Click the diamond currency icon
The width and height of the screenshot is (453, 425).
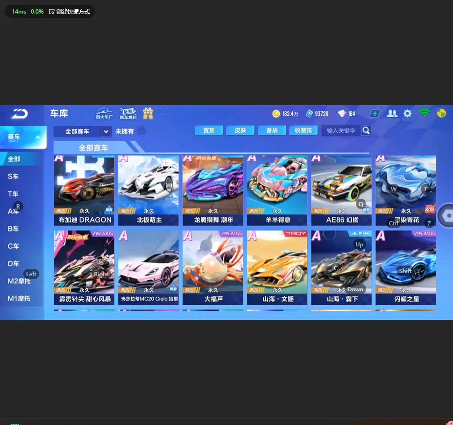[x=342, y=114]
